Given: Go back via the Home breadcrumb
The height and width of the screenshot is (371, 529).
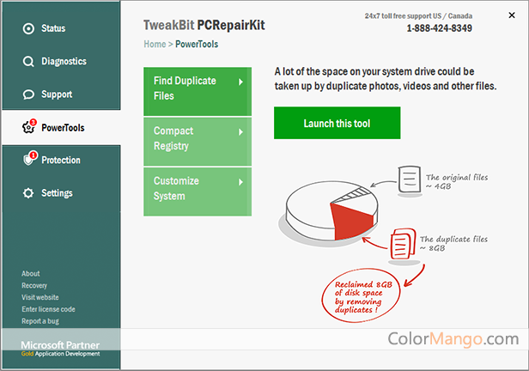Looking at the screenshot, I should click(155, 44).
